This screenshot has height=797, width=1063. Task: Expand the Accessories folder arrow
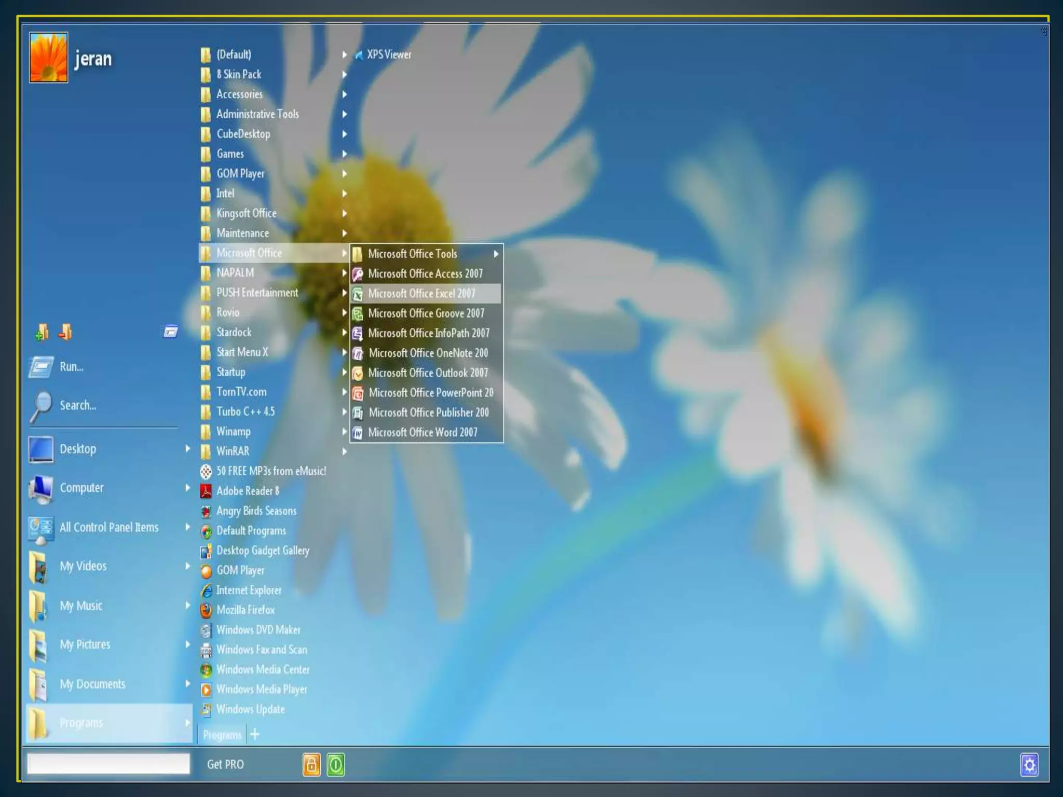click(x=344, y=94)
